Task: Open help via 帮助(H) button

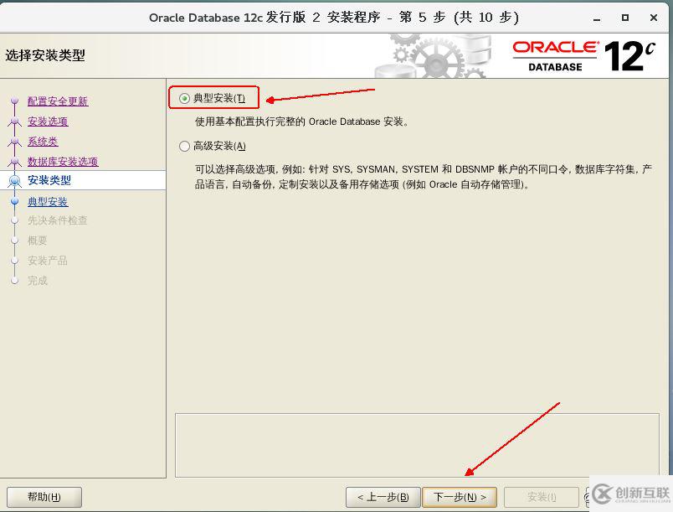Action: point(44,497)
